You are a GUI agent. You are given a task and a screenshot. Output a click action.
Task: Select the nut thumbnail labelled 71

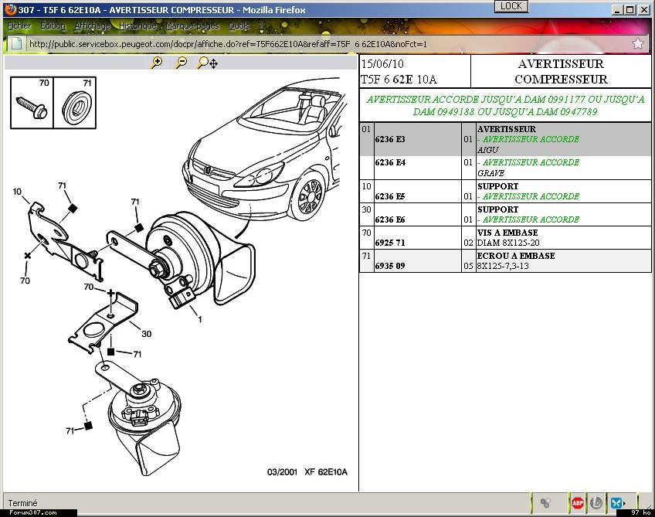tap(75, 103)
